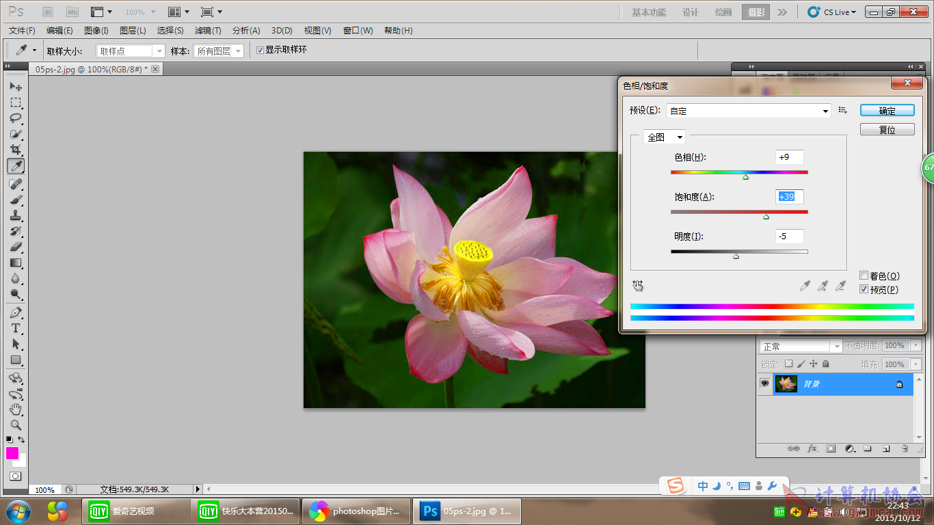Select the Lasso tool
This screenshot has height=525, width=934.
tap(16, 118)
